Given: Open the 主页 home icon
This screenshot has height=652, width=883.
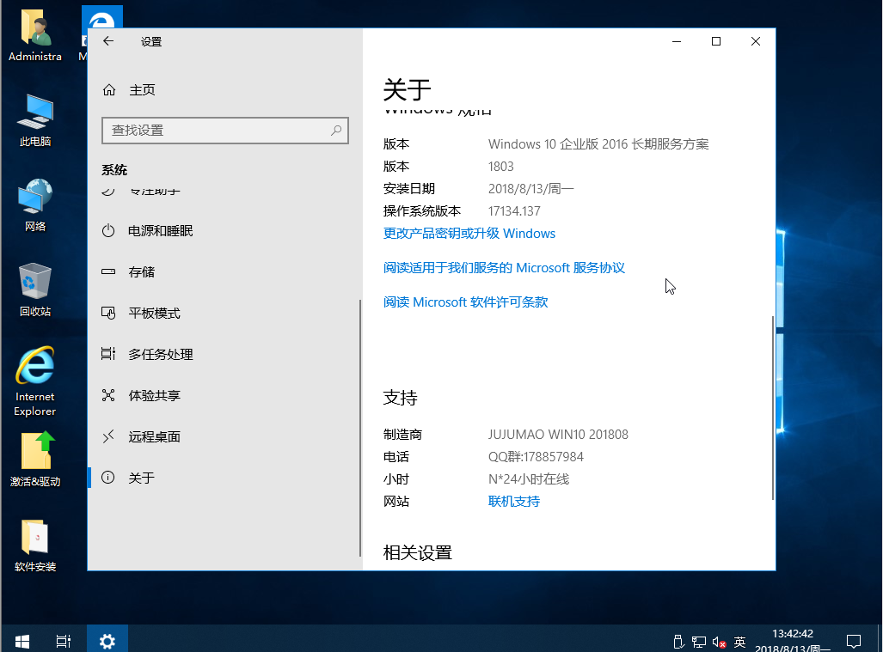Looking at the screenshot, I should coord(109,90).
